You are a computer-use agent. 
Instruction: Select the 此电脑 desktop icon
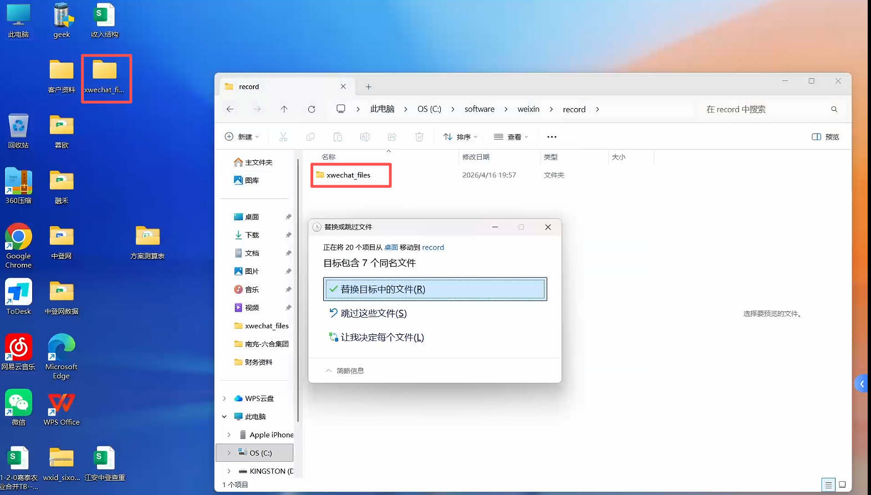[x=18, y=21]
